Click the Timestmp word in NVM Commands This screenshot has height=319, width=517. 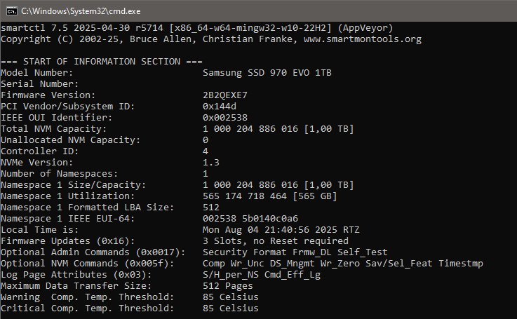coord(461,264)
